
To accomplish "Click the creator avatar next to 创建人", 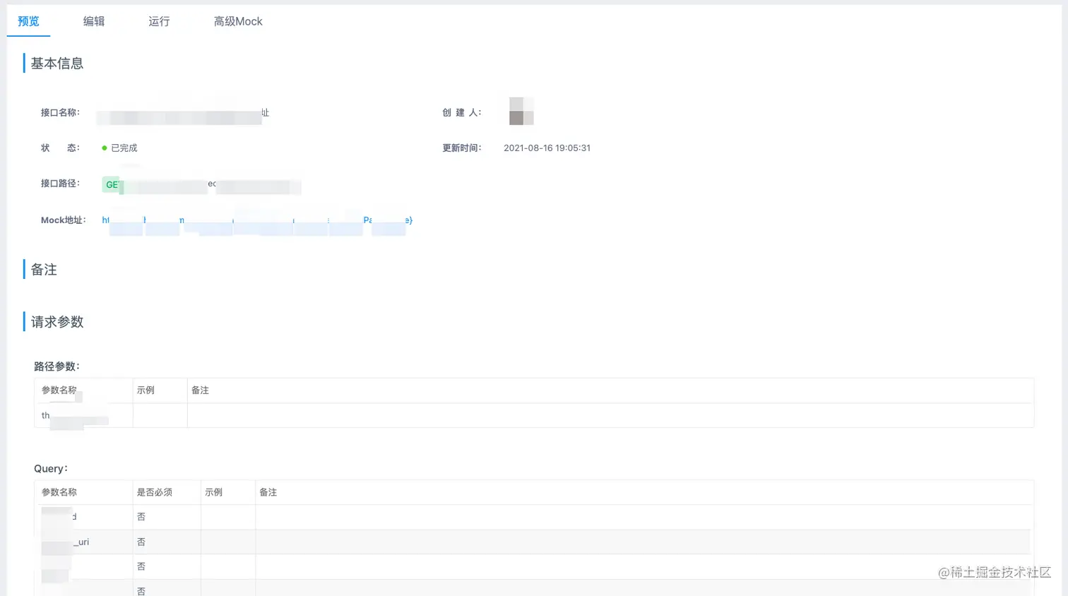I will tap(520, 111).
